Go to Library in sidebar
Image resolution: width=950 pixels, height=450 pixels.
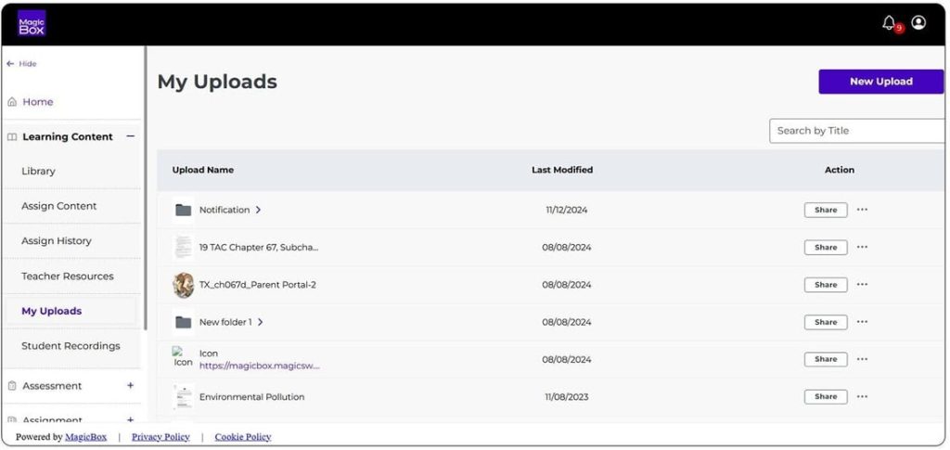coord(38,171)
